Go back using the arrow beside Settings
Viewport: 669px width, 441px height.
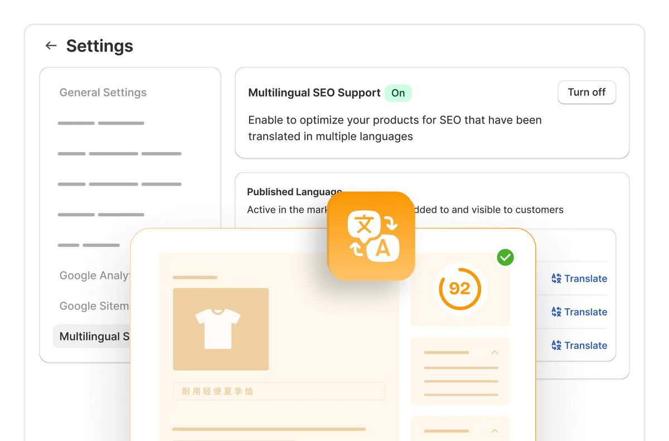pyautogui.click(x=51, y=46)
